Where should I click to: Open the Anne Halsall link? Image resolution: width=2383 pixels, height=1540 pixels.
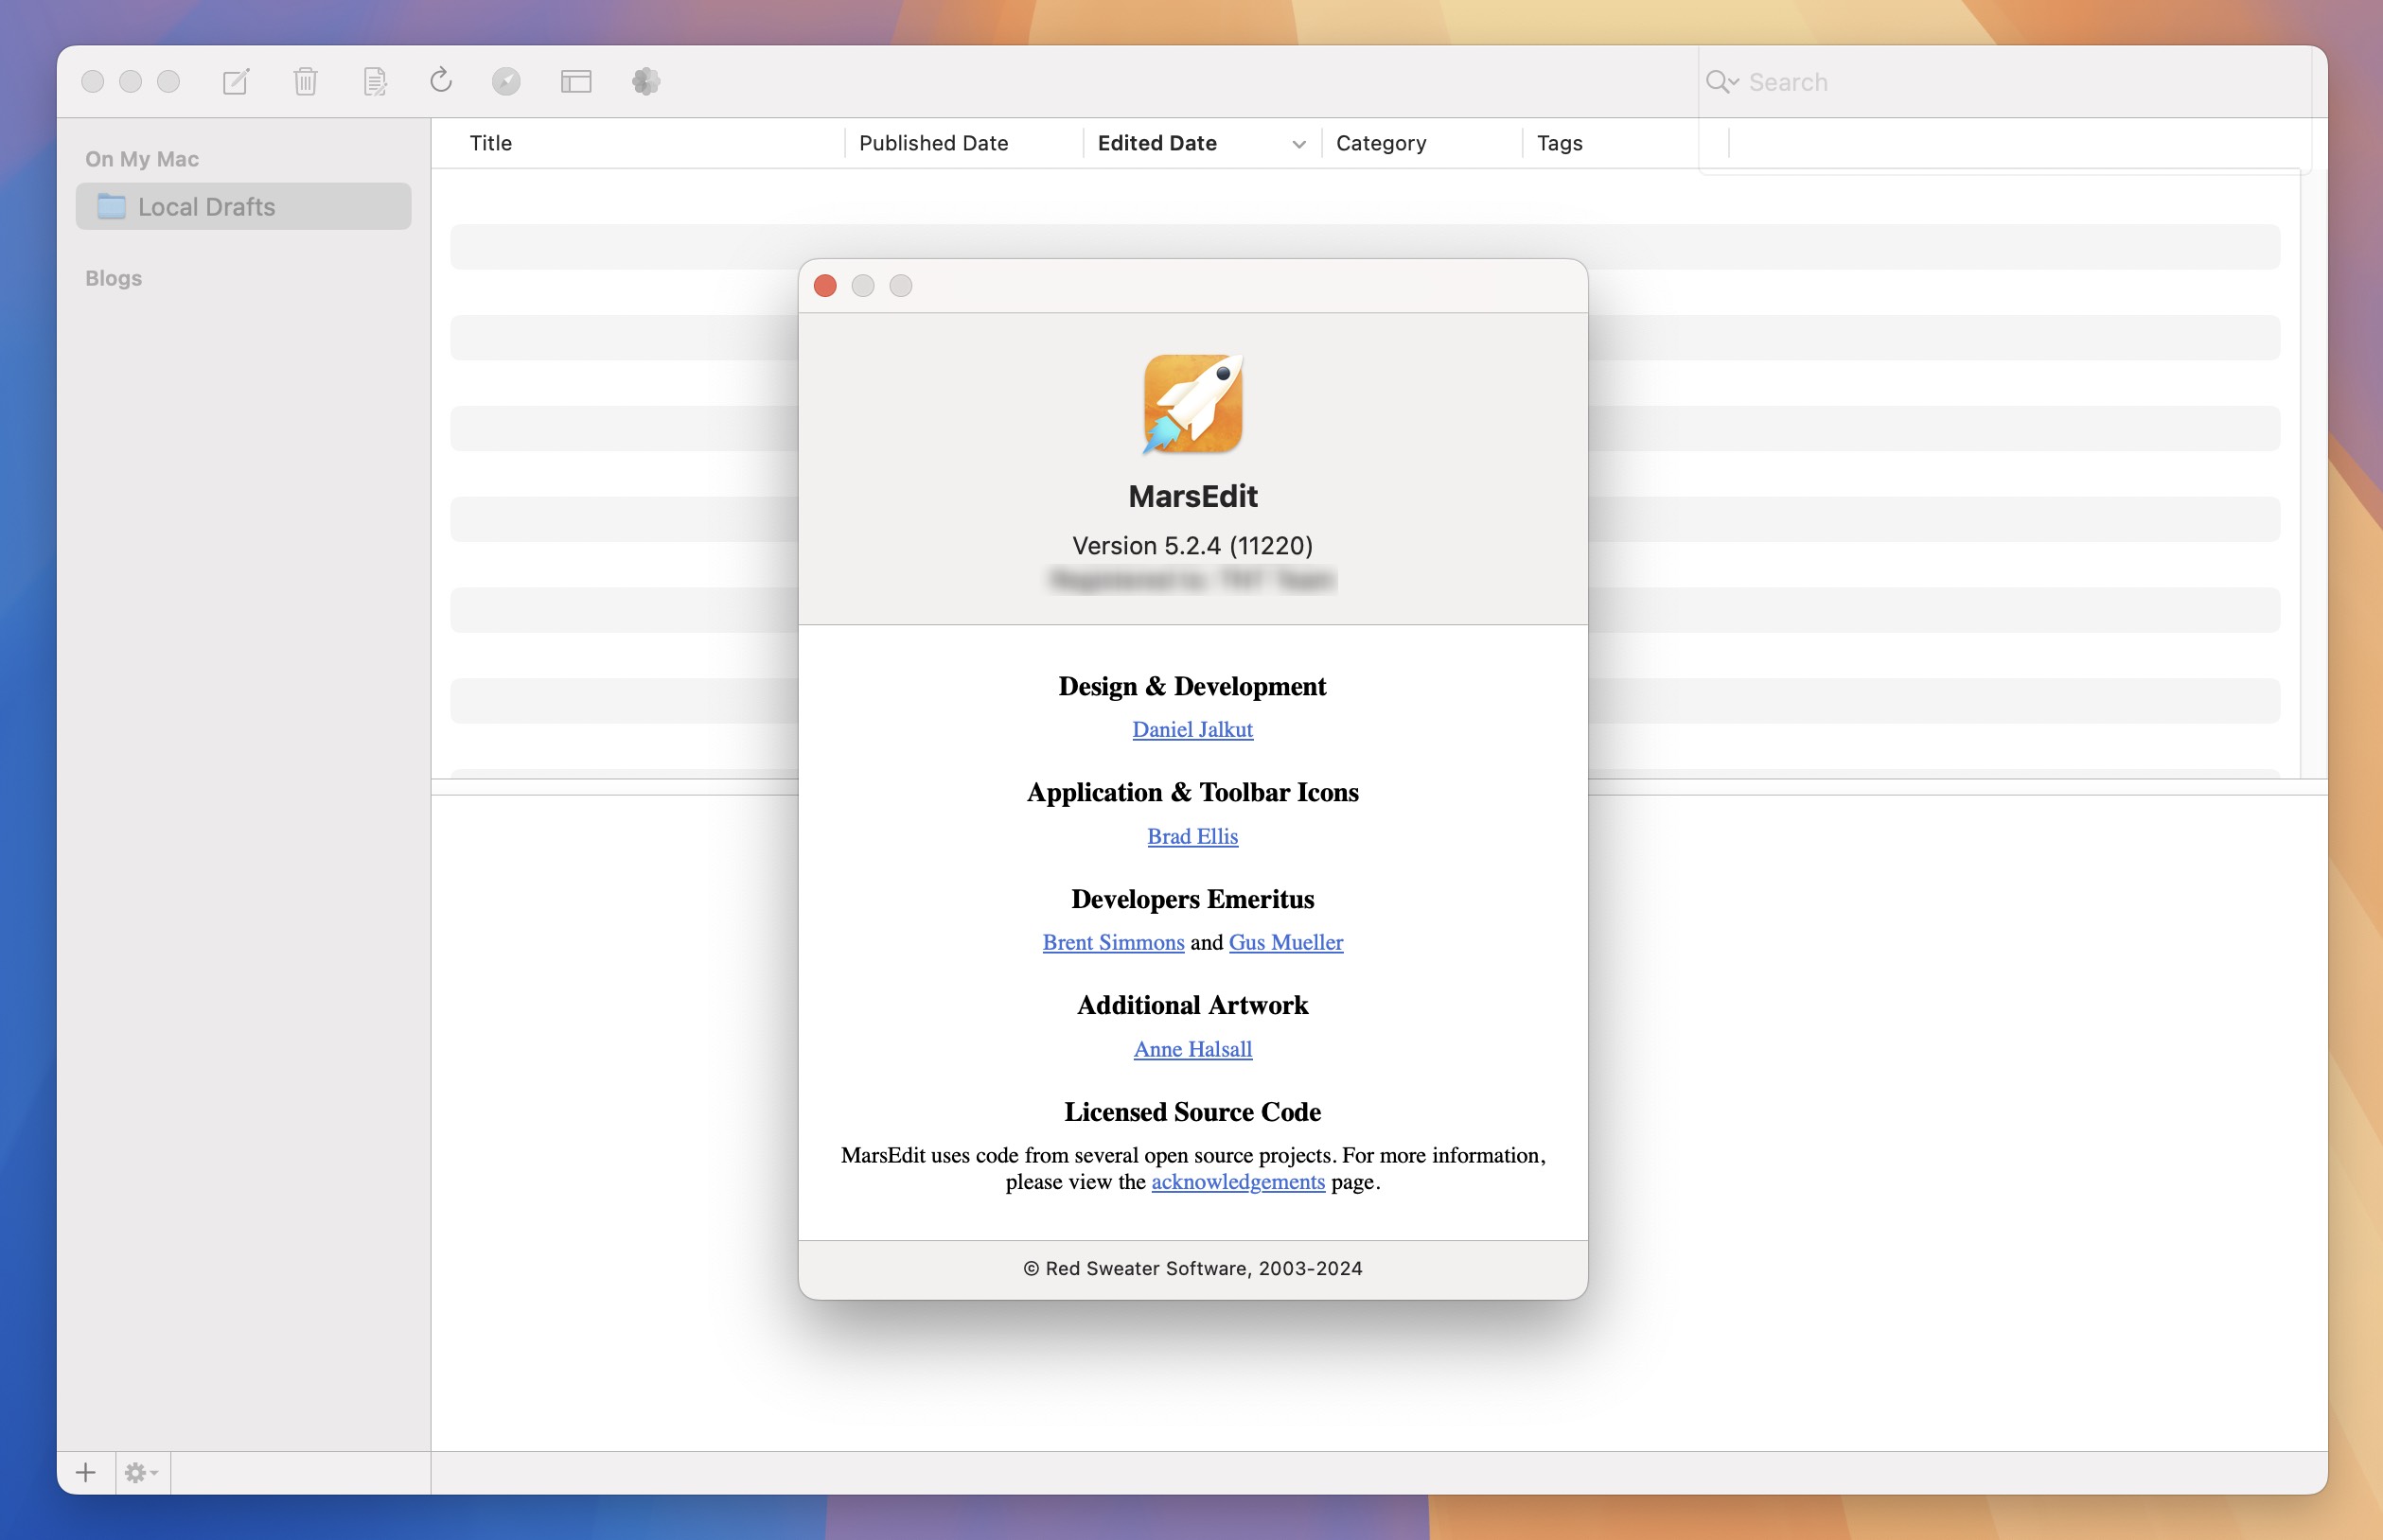(1192, 1049)
